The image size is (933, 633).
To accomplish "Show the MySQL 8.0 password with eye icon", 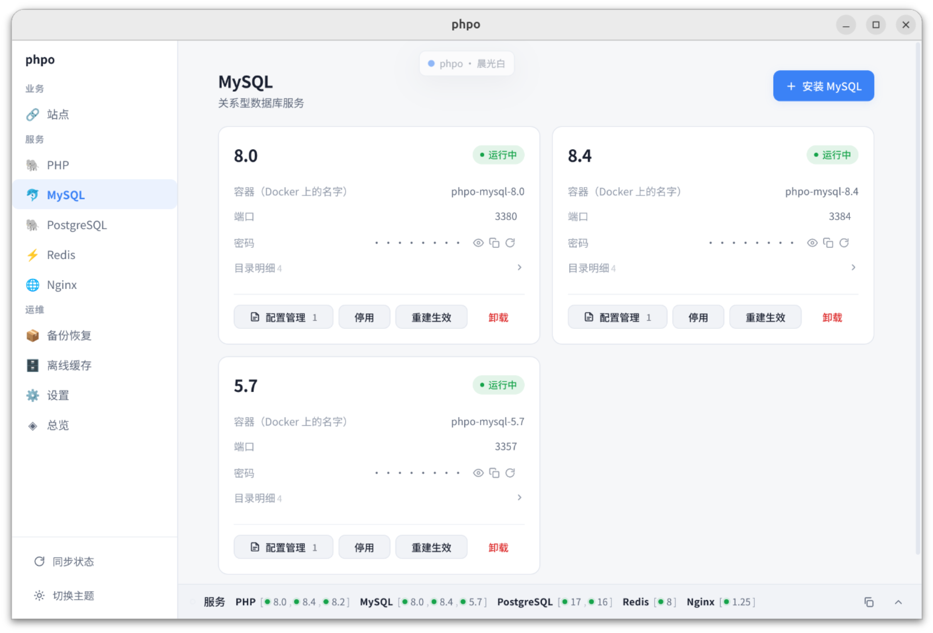I will (478, 243).
